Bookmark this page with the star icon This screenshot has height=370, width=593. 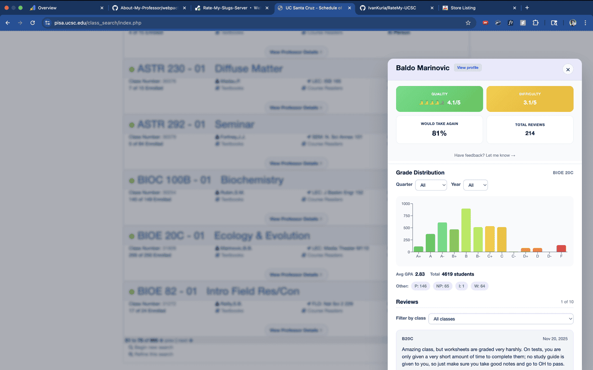(x=468, y=23)
